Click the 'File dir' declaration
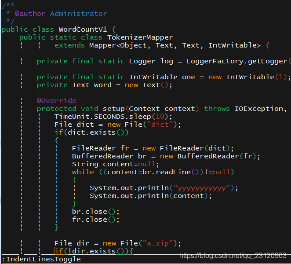Screen dimensions: 291x264 pos(72,243)
